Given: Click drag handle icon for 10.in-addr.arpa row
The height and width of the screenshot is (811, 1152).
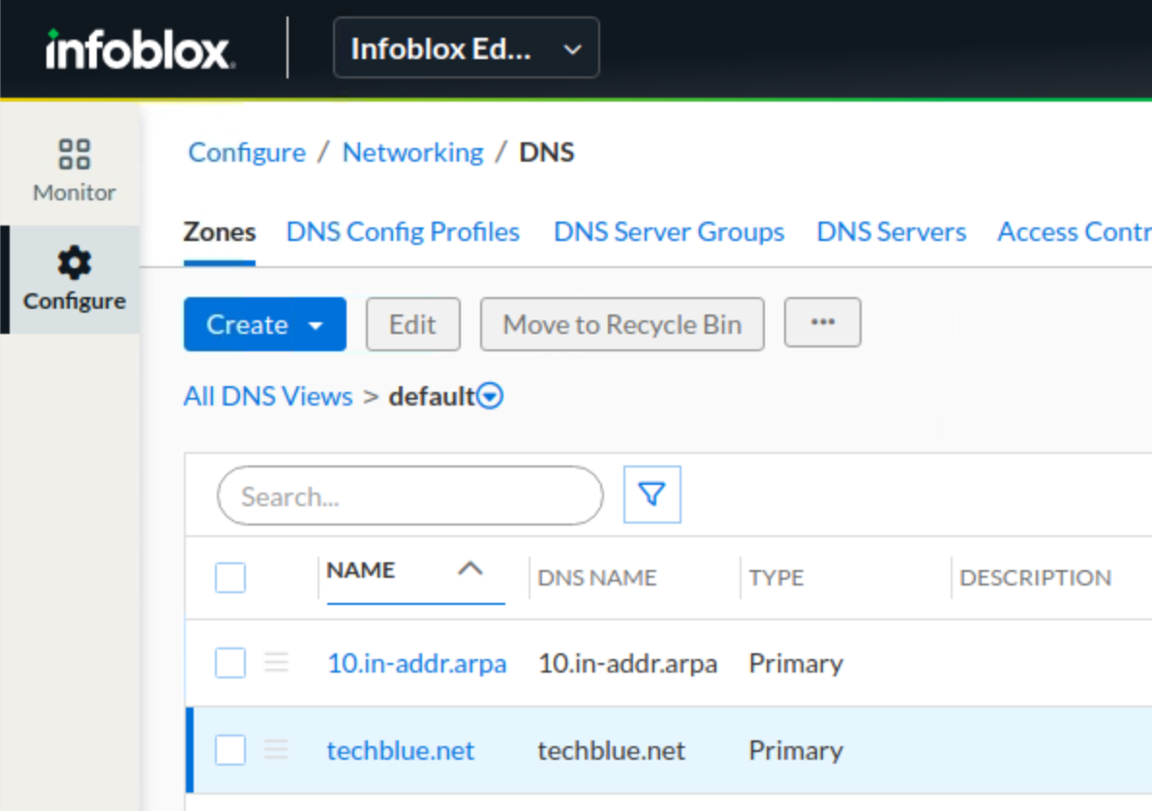Looking at the screenshot, I should (277, 663).
